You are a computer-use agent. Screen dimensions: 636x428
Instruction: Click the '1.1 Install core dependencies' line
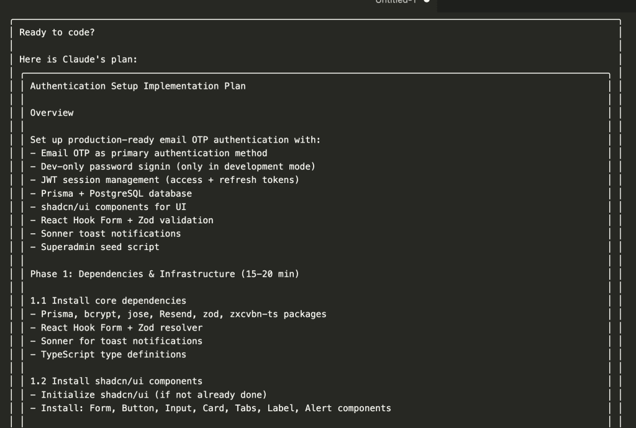tap(108, 301)
